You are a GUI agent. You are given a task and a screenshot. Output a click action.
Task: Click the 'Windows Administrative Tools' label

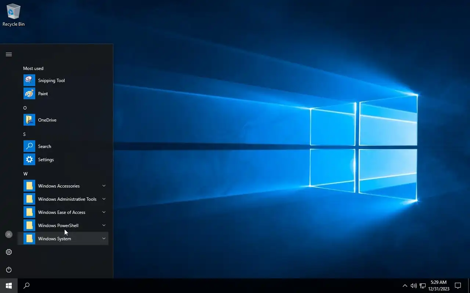[x=67, y=199]
